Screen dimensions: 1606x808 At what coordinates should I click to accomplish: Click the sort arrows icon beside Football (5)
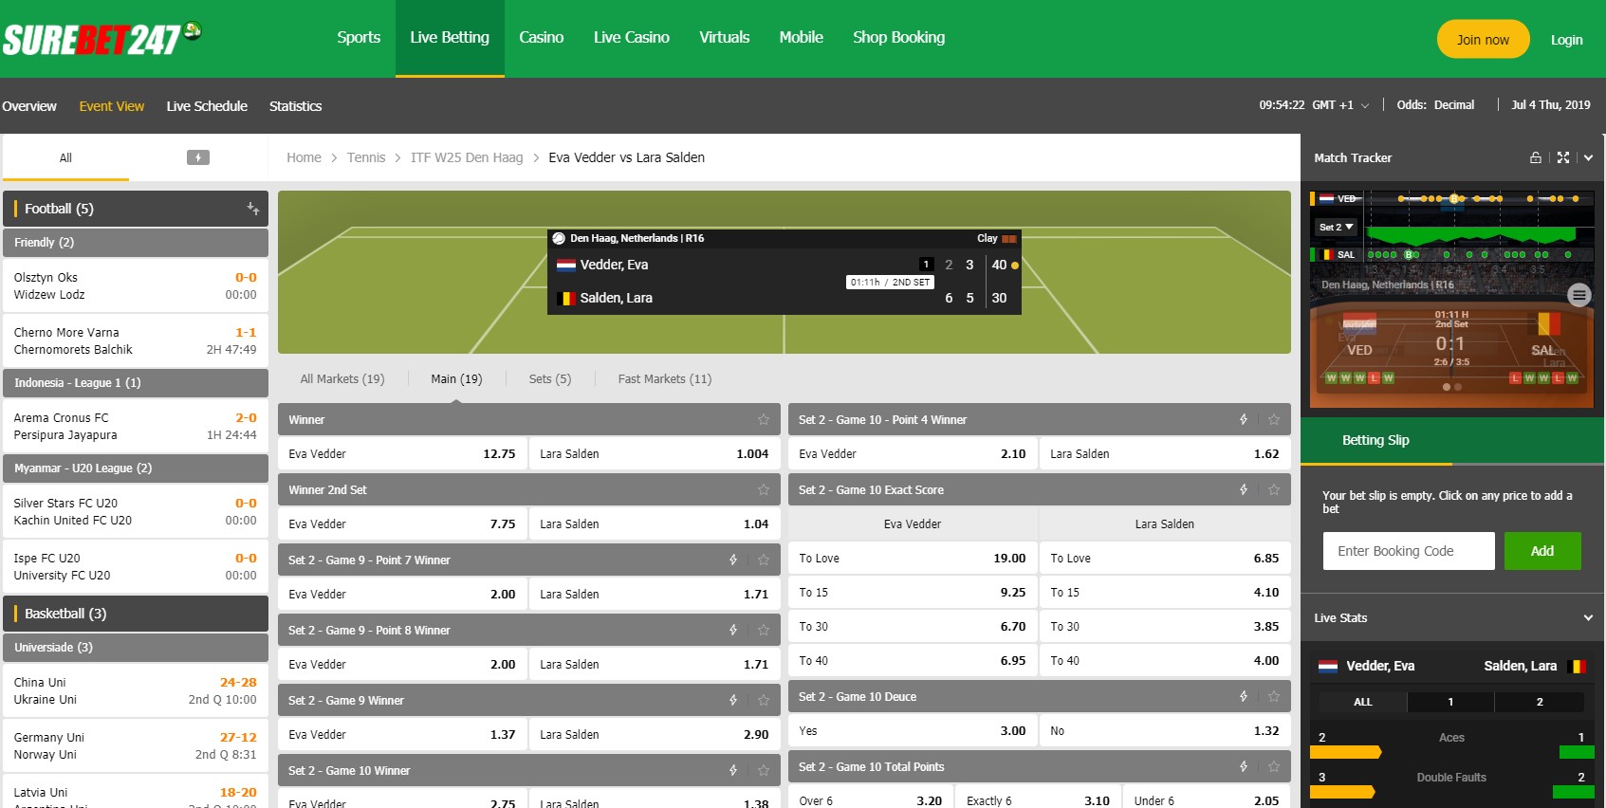tap(253, 209)
